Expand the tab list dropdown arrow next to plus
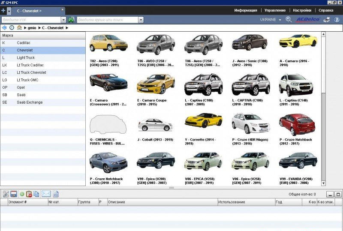The height and width of the screenshot is (231, 343). tap(9, 10)
